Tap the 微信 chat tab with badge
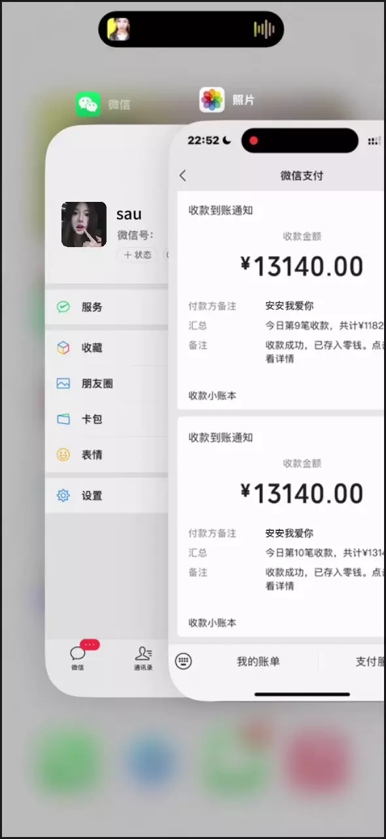 point(78,656)
